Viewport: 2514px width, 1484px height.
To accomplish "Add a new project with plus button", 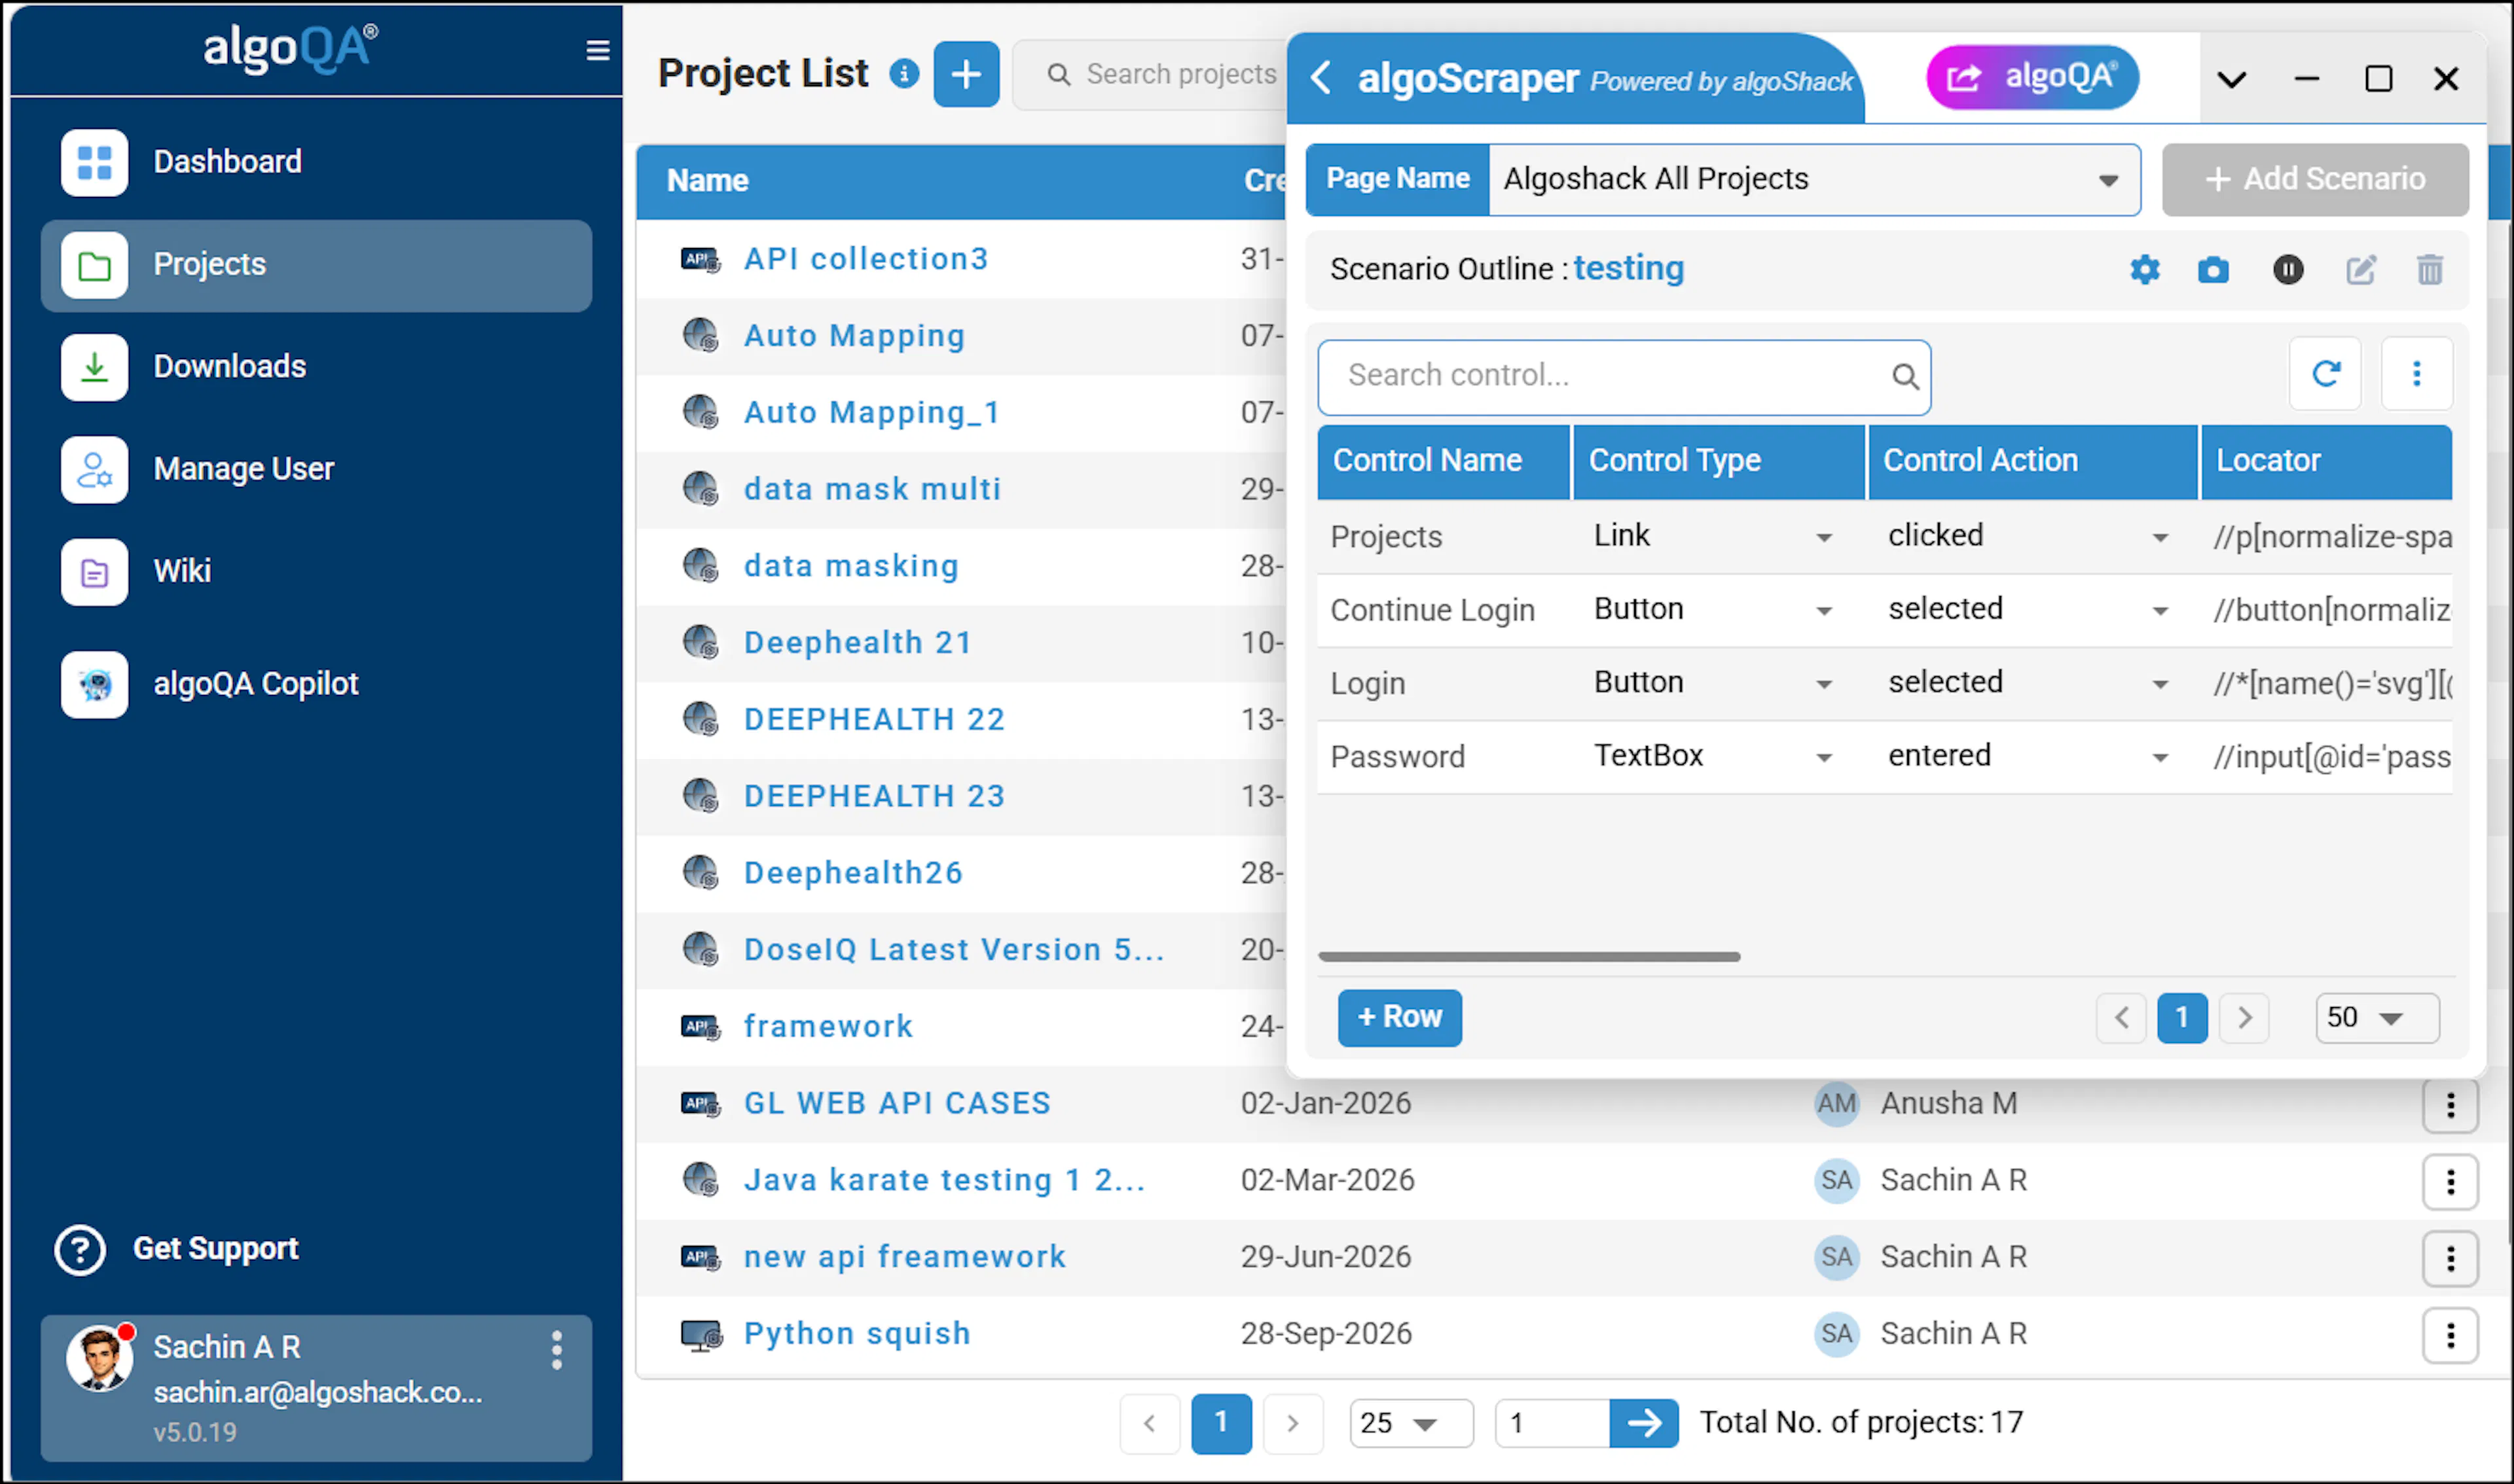I will 966,74.
